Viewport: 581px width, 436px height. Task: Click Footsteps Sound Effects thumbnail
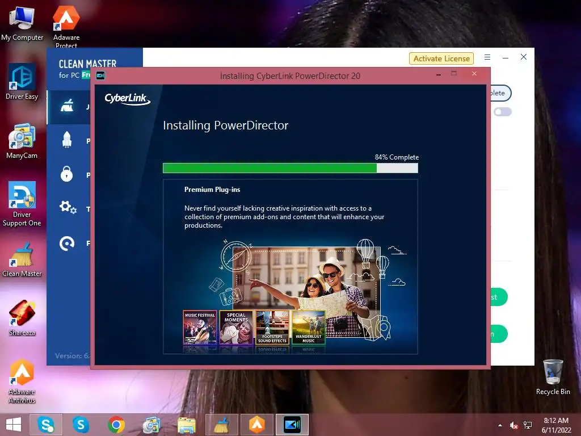272,328
